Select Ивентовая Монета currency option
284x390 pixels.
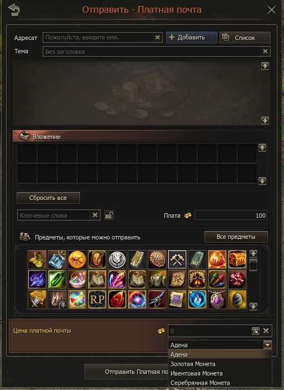pos(196,373)
